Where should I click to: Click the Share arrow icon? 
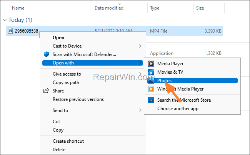pos(46,91)
